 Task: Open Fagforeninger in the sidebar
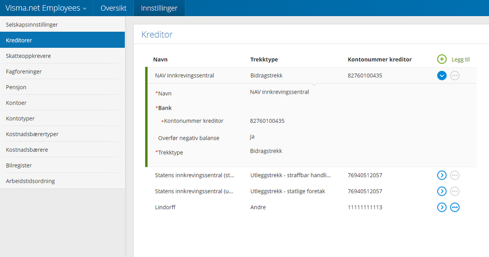point(62,72)
